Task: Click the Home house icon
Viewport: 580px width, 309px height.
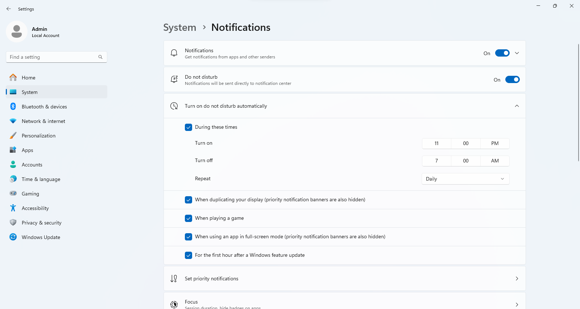Action: [x=13, y=77]
